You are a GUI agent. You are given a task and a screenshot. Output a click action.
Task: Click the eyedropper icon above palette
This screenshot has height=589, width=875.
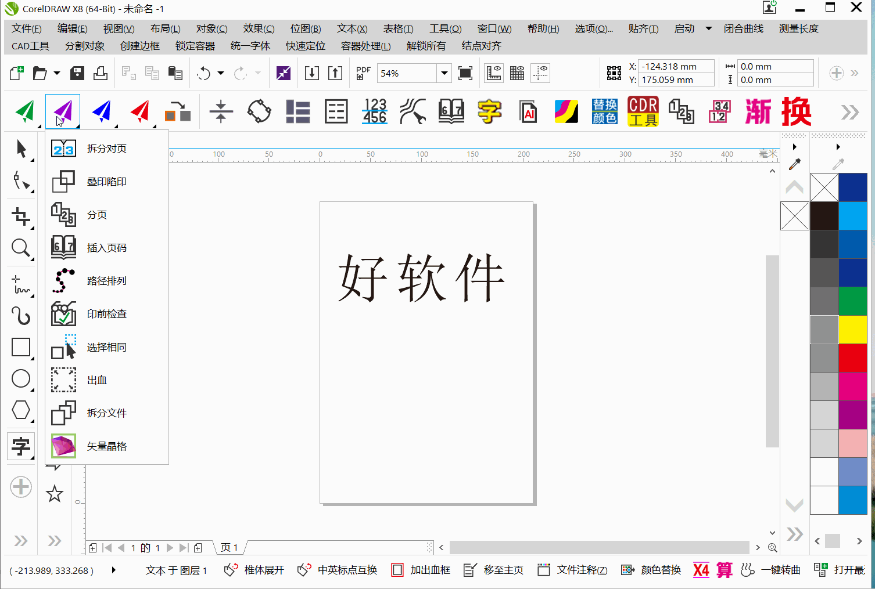click(x=794, y=165)
